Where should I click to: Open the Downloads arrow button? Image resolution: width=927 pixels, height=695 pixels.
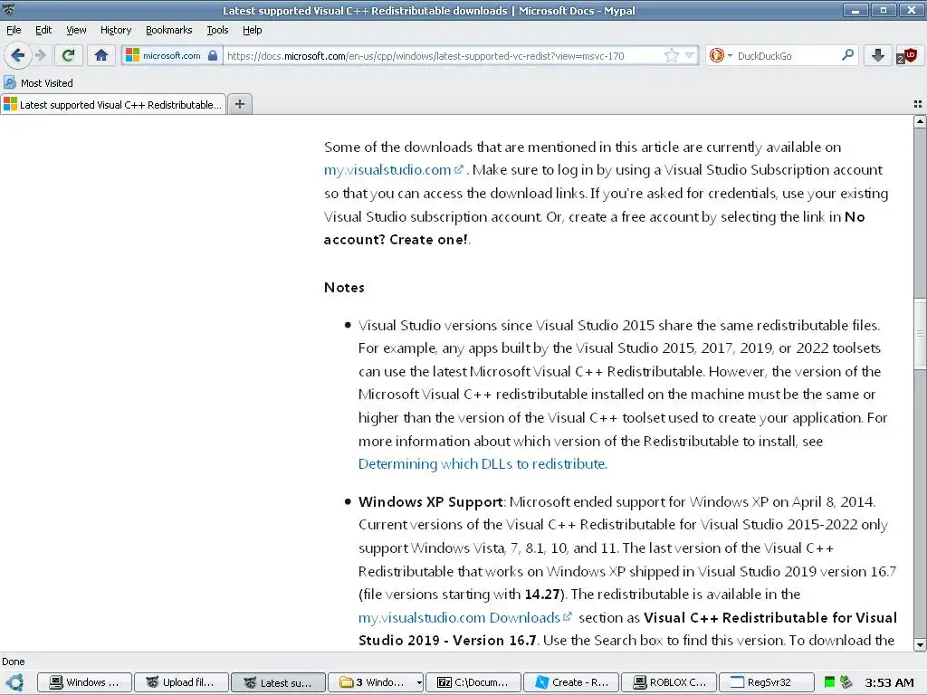tap(878, 55)
